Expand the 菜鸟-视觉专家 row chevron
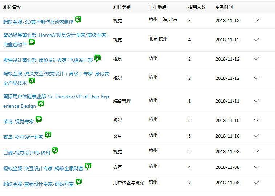Screen dimensions: 275x196 [x=256, y=121]
